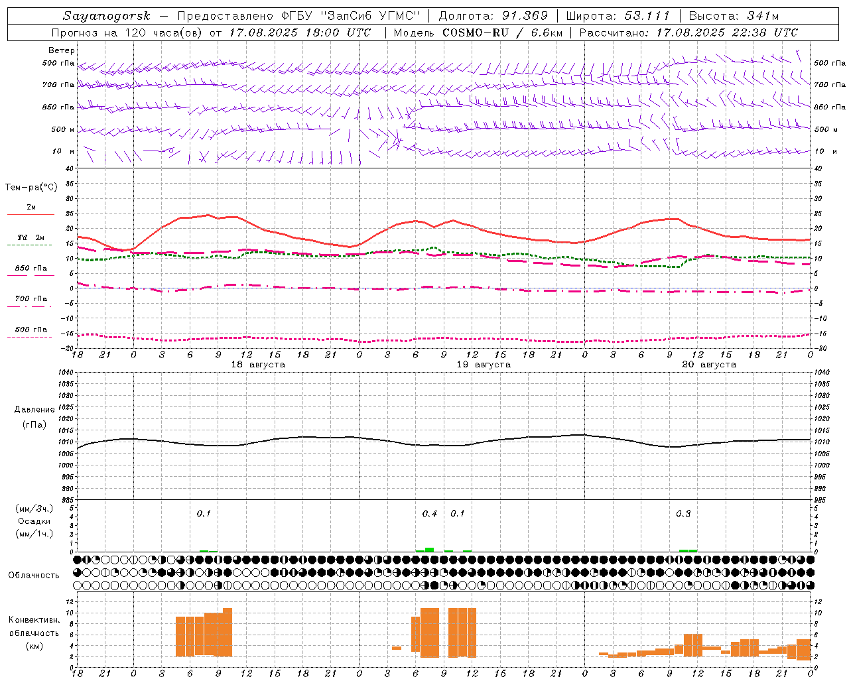Select the "Широта: 53.111" latitude value
The width and height of the screenshot is (849, 679).
[618, 16]
